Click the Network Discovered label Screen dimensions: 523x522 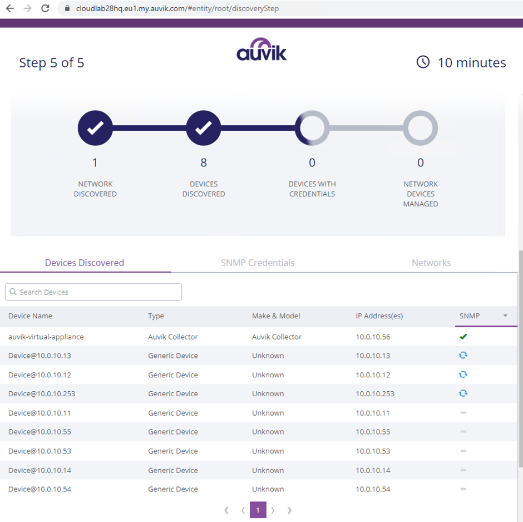[95, 189]
